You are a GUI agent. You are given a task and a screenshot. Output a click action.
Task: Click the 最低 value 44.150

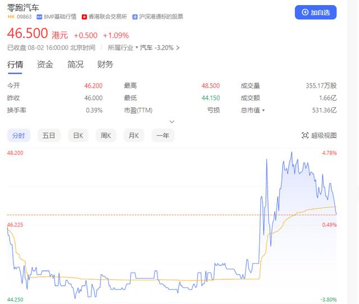(211, 98)
